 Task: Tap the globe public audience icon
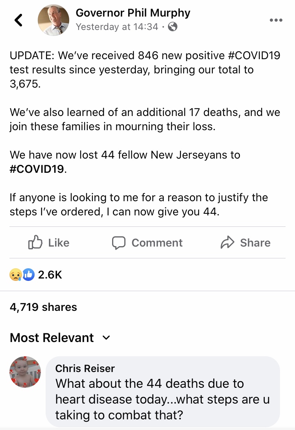pyautogui.click(x=173, y=26)
